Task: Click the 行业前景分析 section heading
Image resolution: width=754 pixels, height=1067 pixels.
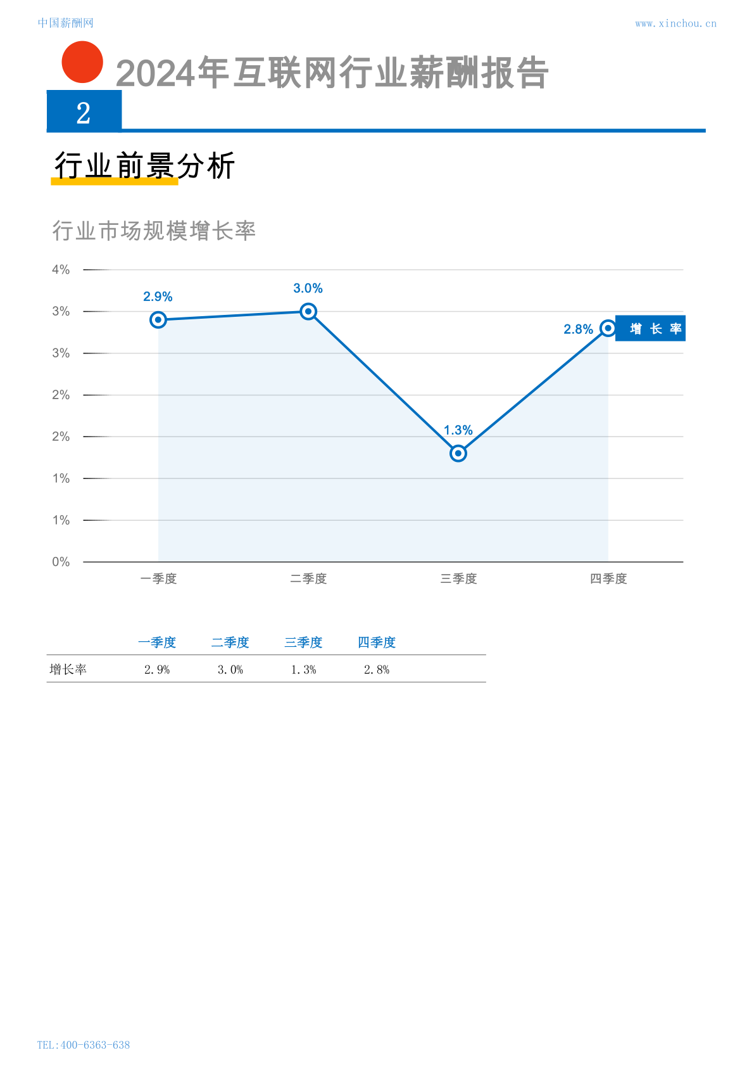Action: pos(145,165)
